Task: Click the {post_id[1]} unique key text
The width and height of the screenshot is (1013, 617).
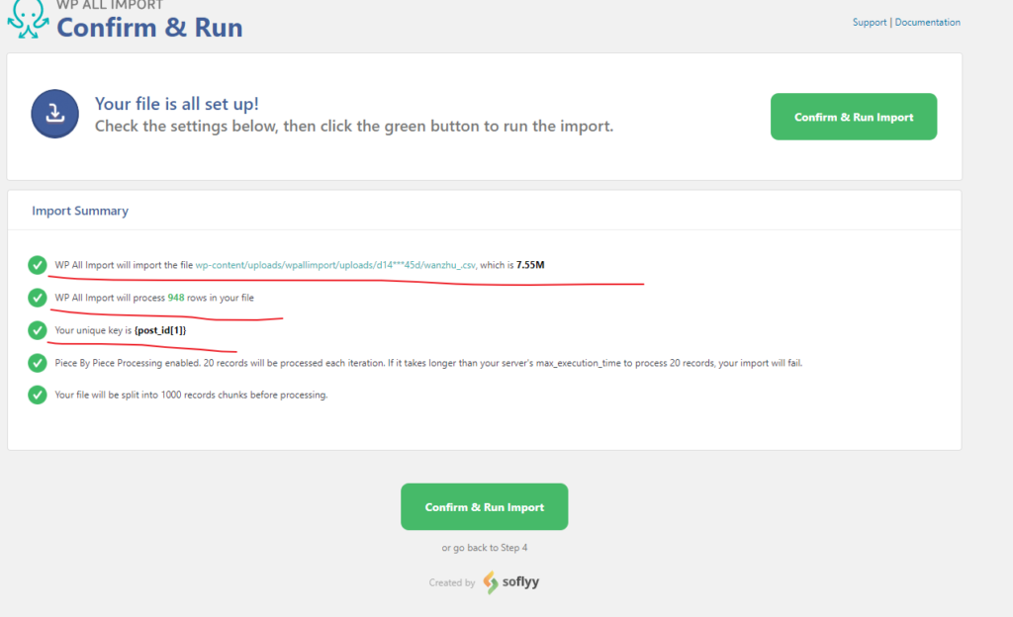Action: coord(160,330)
